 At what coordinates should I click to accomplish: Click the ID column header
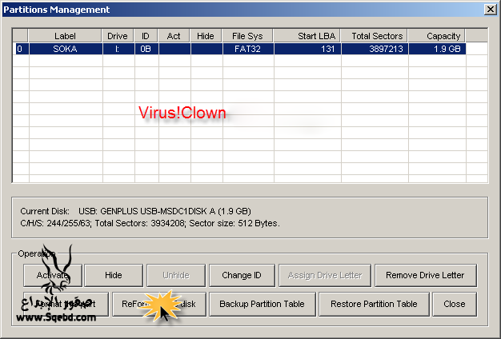pyautogui.click(x=146, y=36)
